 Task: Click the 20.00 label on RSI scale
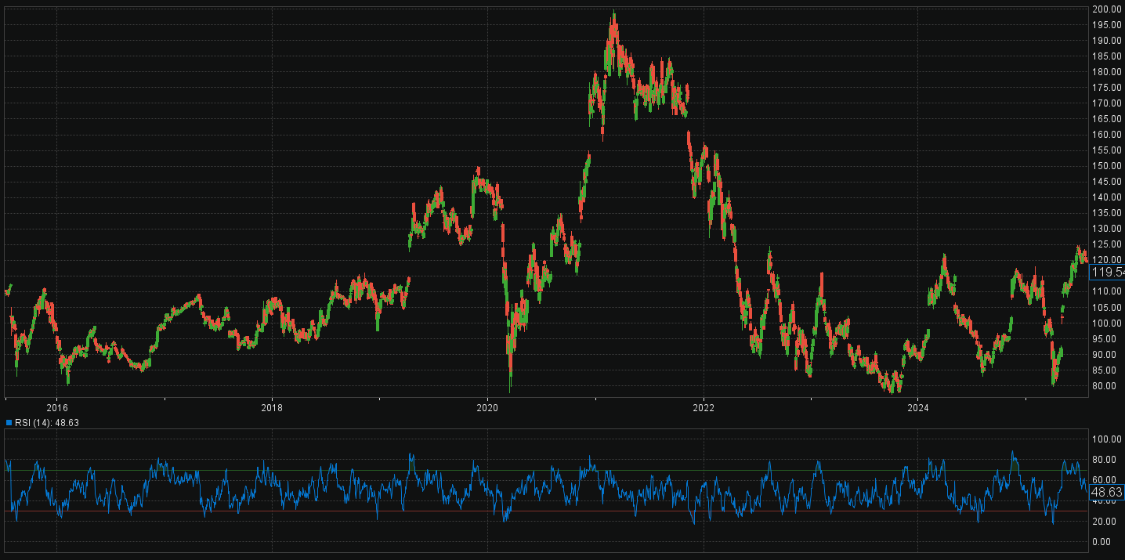pyautogui.click(x=1104, y=522)
